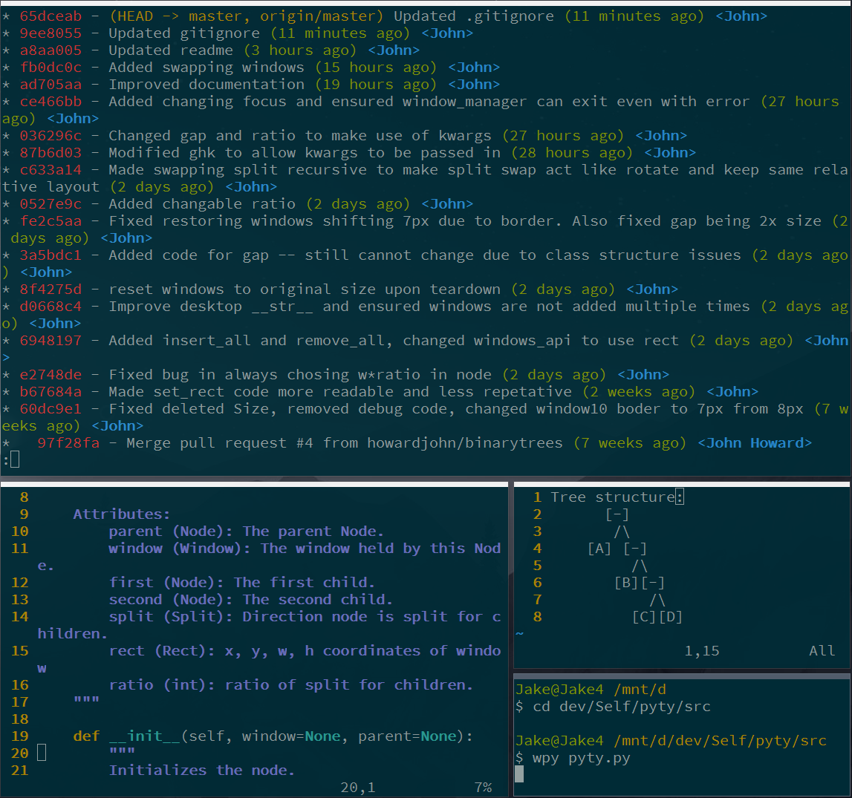Select commit hash 87b6d03
Screen dimensions: 852x798
[51, 152]
